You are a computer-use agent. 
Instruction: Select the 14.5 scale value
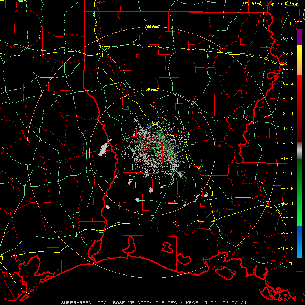click(x=288, y=128)
